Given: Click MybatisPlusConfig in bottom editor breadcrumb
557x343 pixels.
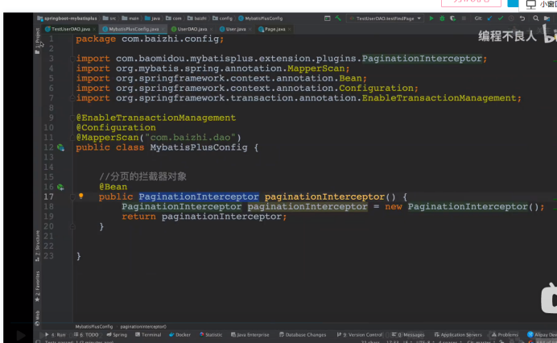Looking at the screenshot, I should click(x=94, y=326).
